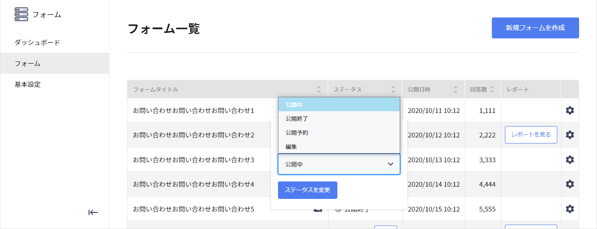The image size is (597, 229).
Task: Click the フォーム一覧 page heading
Action: 164,29
